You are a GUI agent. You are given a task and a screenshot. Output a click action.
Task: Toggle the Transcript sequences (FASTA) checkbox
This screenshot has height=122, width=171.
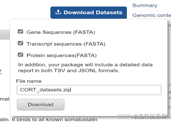[21, 43]
